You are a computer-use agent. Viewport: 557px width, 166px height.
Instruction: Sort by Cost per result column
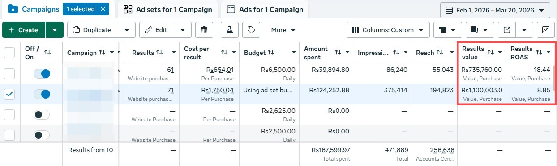pos(224,53)
